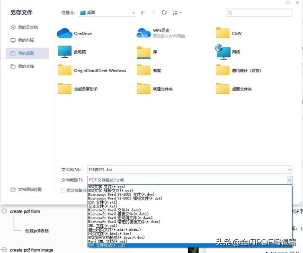Image resolution: width=303 pixels, height=253 pixels.
Task: Select 我的电脑 in the sidebar
Action: tap(22, 40)
